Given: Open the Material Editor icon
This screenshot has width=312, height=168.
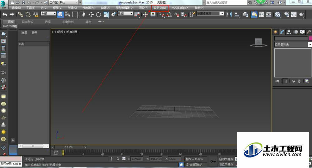Looking at the screenshot, I should [x=278, y=14].
